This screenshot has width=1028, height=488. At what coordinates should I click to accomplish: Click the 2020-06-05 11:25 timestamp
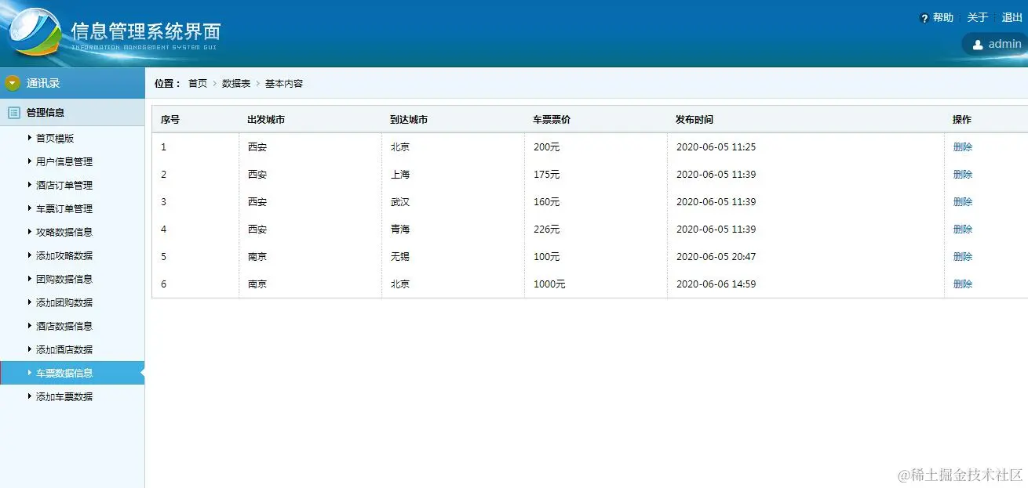716,147
